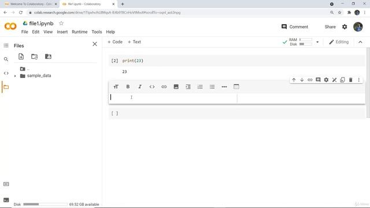This screenshot has width=370, height=208.
Task: Open the Help menu
Action: click(x=110, y=32)
